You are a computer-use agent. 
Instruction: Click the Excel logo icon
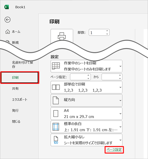7,7
